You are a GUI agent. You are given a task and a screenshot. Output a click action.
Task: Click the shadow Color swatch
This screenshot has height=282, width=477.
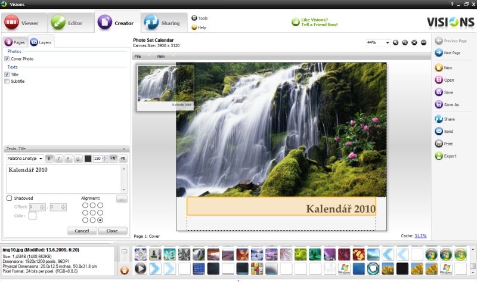[x=33, y=216]
